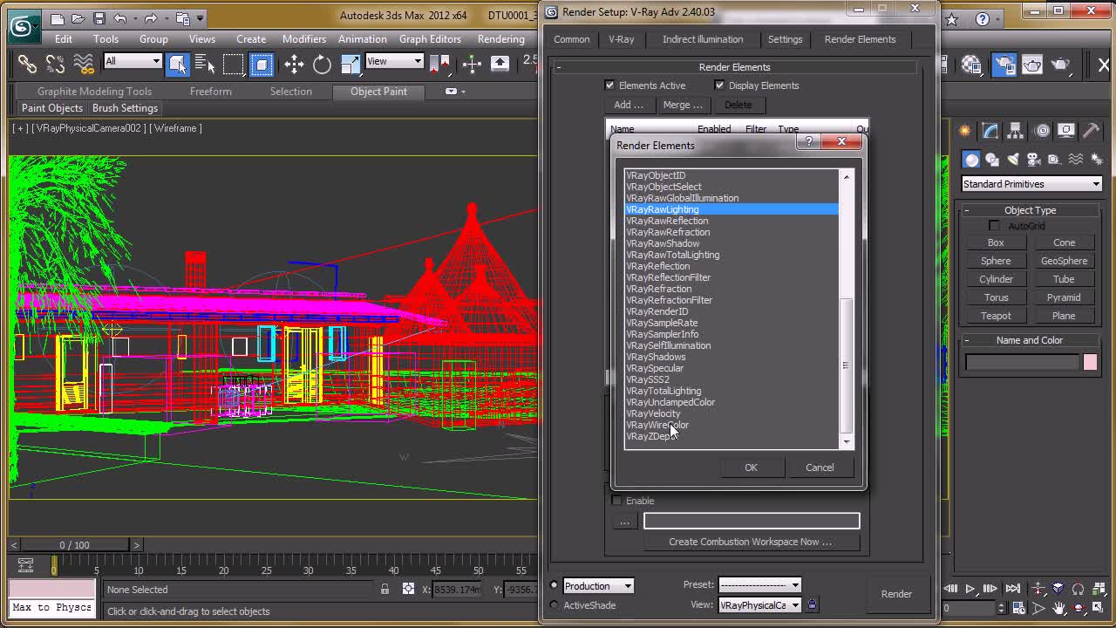Confirm with OK in Render Elements dialog
This screenshot has width=1116, height=628.
point(751,468)
